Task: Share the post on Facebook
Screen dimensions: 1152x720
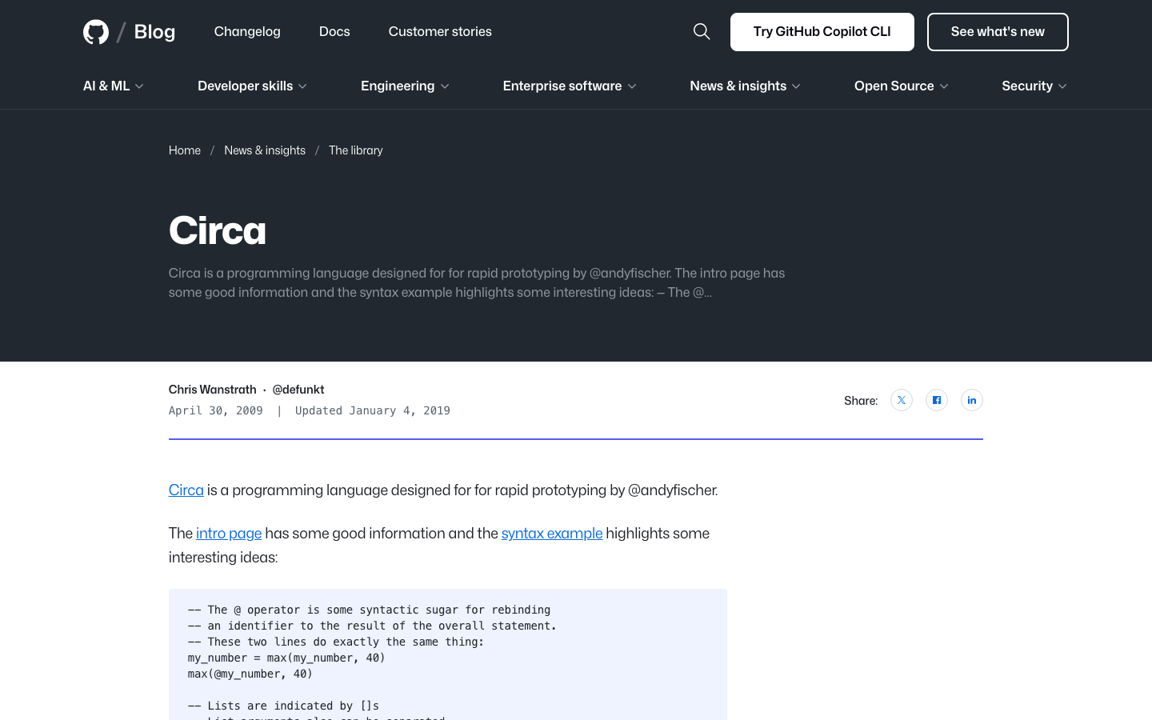Action: (x=937, y=400)
